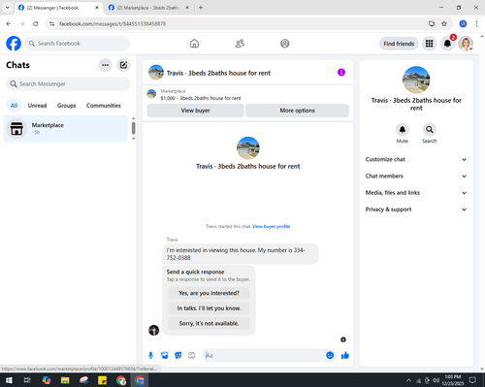Record a voice clip with microphone icon
485x387 pixels.
pos(150,356)
